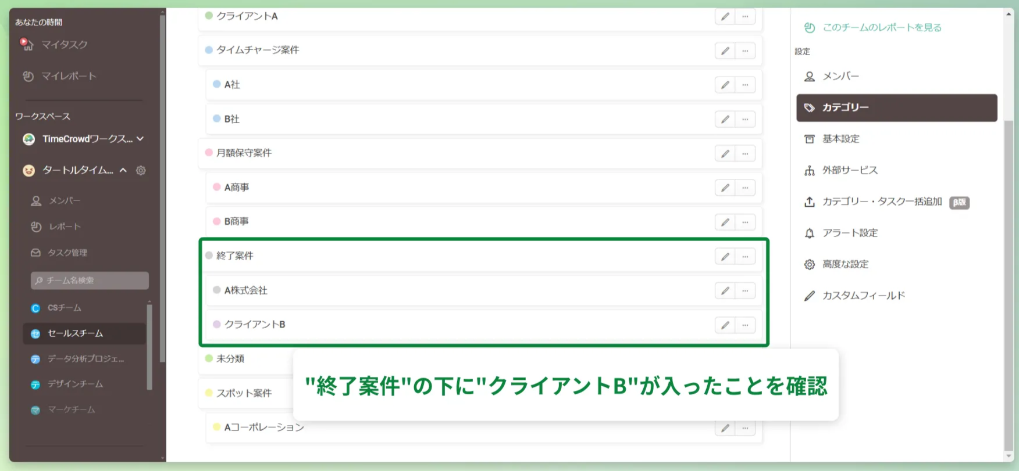This screenshot has width=1019, height=471.
Task: Open アラート設定 via the bell icon
Action: tap(809, 233)
